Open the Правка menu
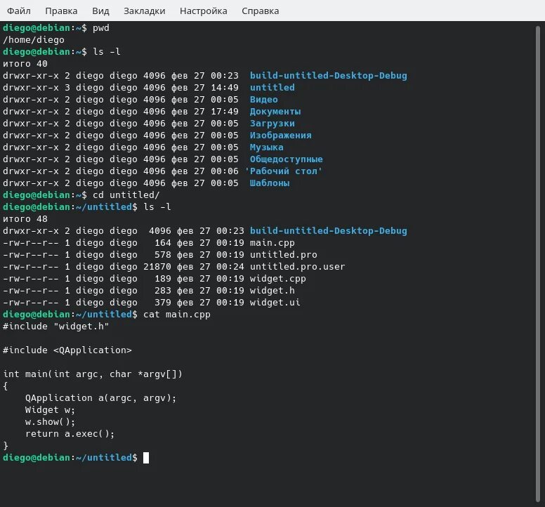 tap(61, 11)
